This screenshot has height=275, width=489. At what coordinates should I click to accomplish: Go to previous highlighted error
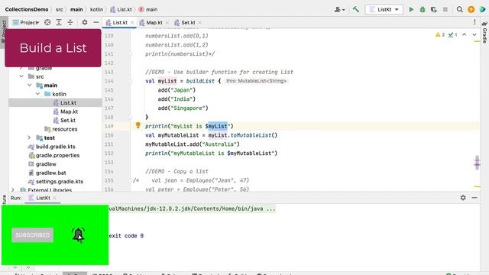465,34
